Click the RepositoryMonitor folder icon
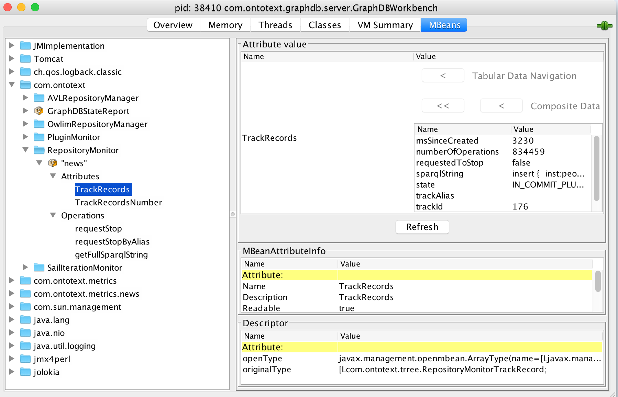 [39, 150]
